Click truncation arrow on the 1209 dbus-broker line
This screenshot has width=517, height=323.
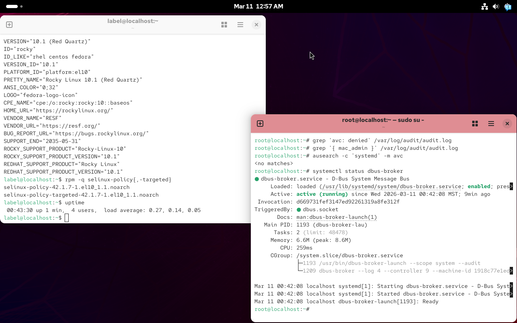(511, 271)
